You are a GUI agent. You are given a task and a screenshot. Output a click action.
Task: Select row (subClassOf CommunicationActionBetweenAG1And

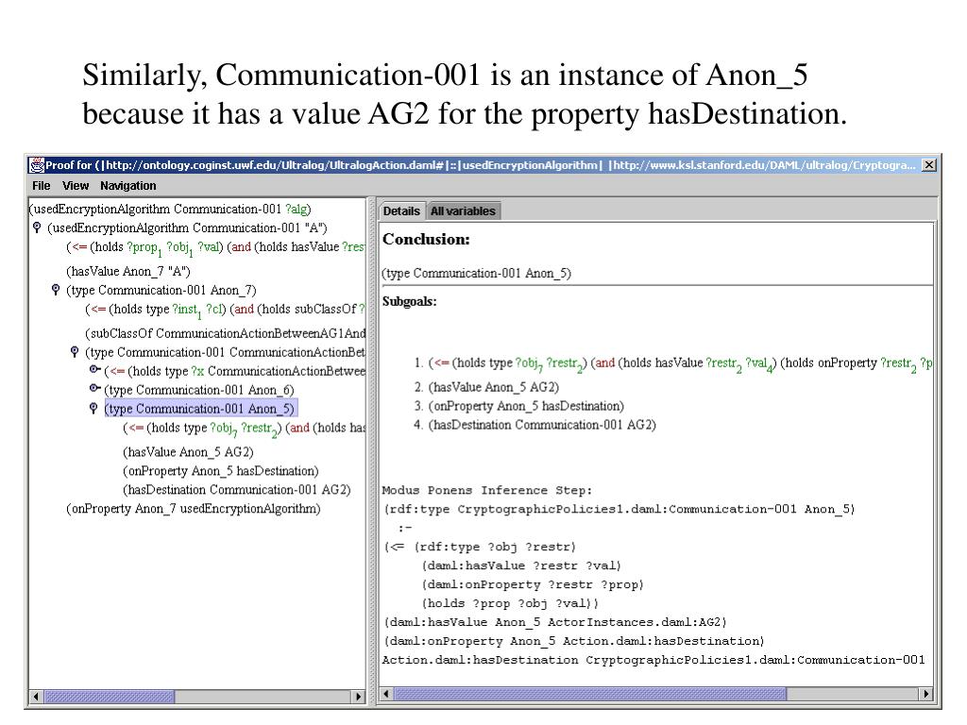coord(226,333)
